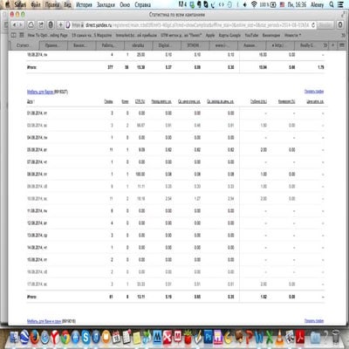Open Safari's Downloads button at toolbar end
This screenshot has height=349, width=349.
(340, 25)
